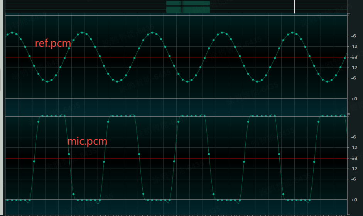Viewport: 363px width, 216px height.
Task: Click the upper -12 label on ref.pcm scale
Action: [x=354, y=47]
